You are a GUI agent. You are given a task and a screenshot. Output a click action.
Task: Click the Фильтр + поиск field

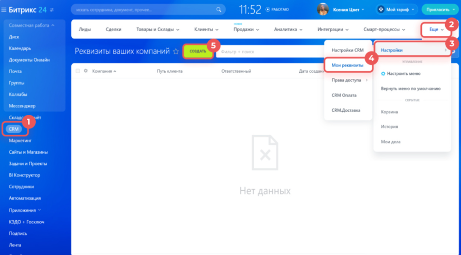pos(271,52)
